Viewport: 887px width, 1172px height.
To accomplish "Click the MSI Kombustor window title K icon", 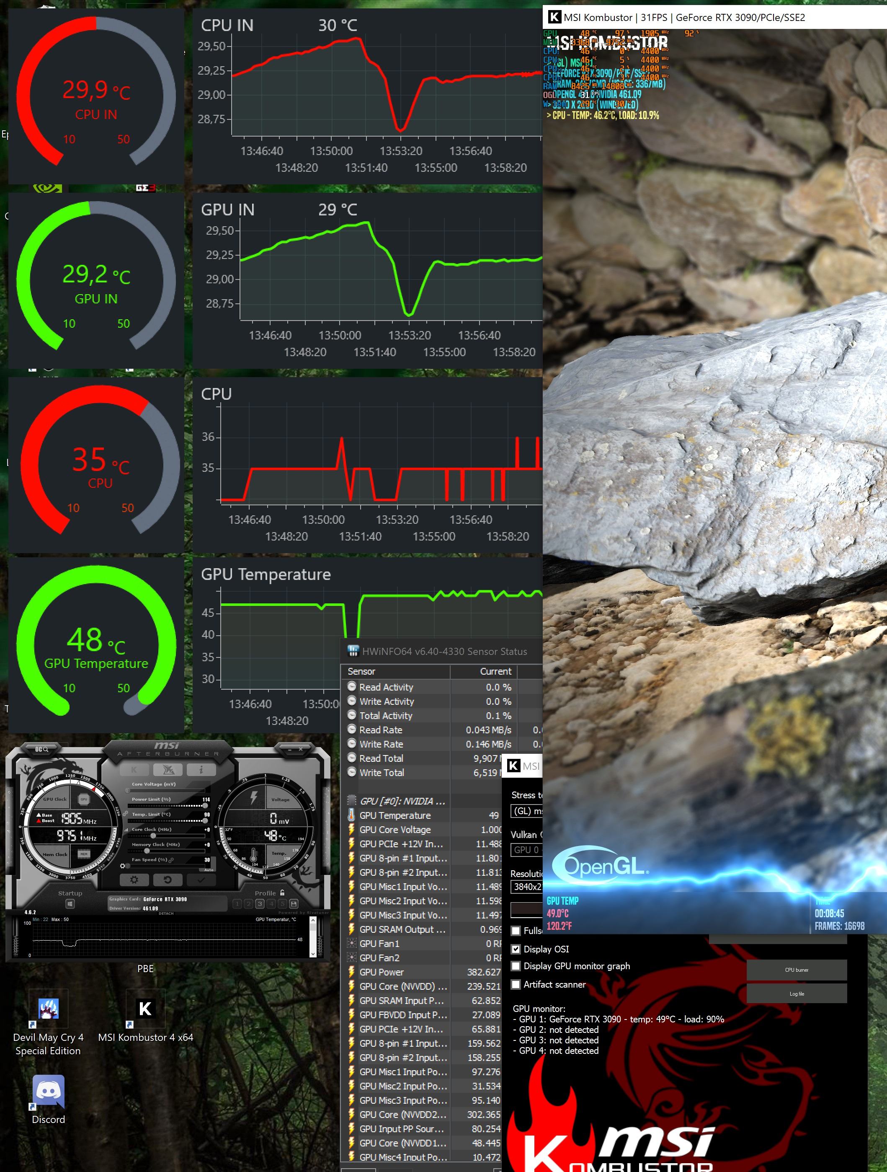I will pyautogui.click(x=554, y=17).
